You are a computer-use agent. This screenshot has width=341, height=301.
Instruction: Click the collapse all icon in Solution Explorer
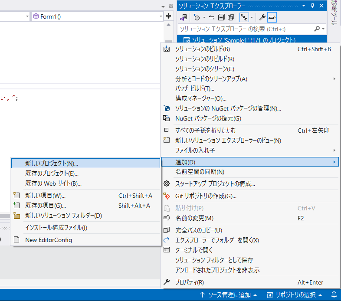click(221, 17)
